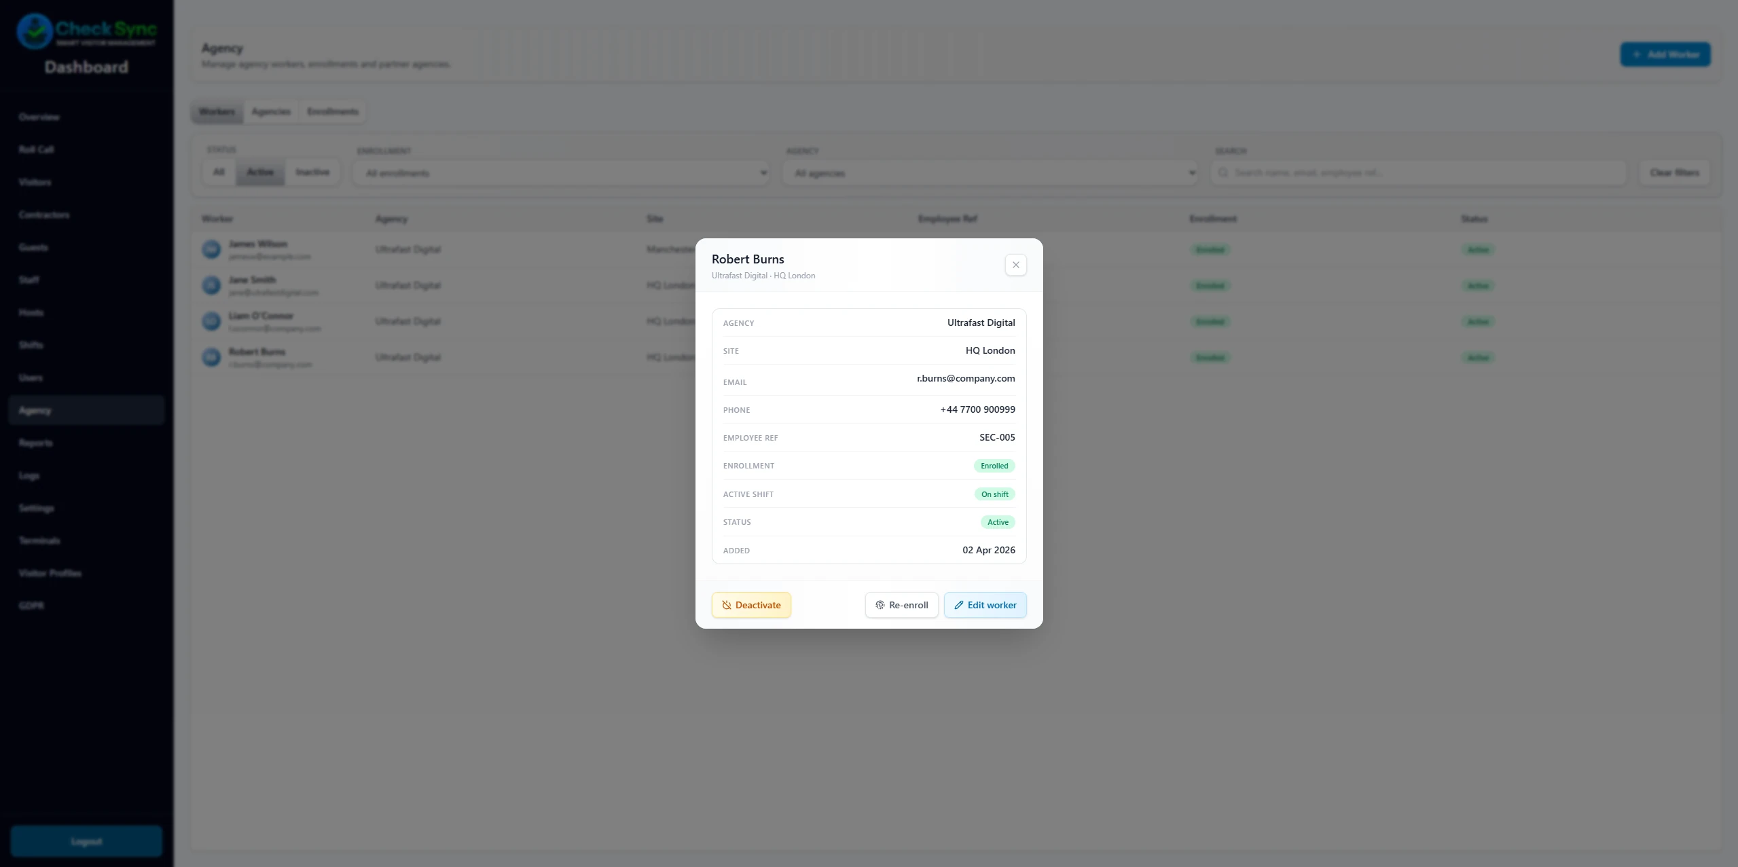Click the James Wilson worker name
1738x867 pixels.
258,244
